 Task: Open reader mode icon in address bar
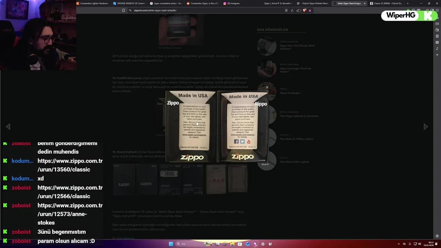tap(286, 10)
